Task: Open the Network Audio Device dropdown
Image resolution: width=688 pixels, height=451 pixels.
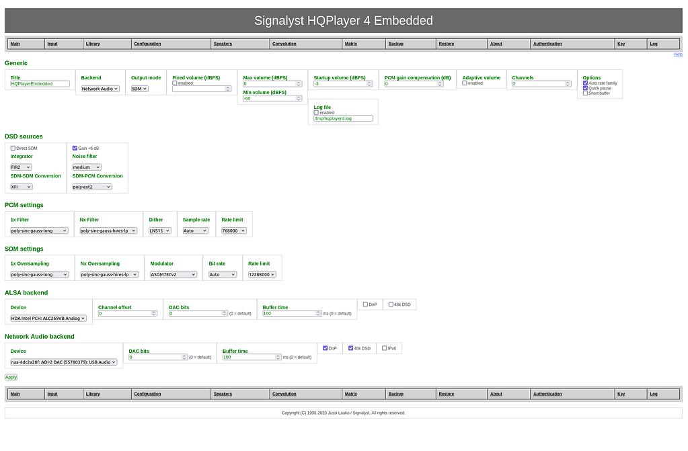Action: (64, 362)
